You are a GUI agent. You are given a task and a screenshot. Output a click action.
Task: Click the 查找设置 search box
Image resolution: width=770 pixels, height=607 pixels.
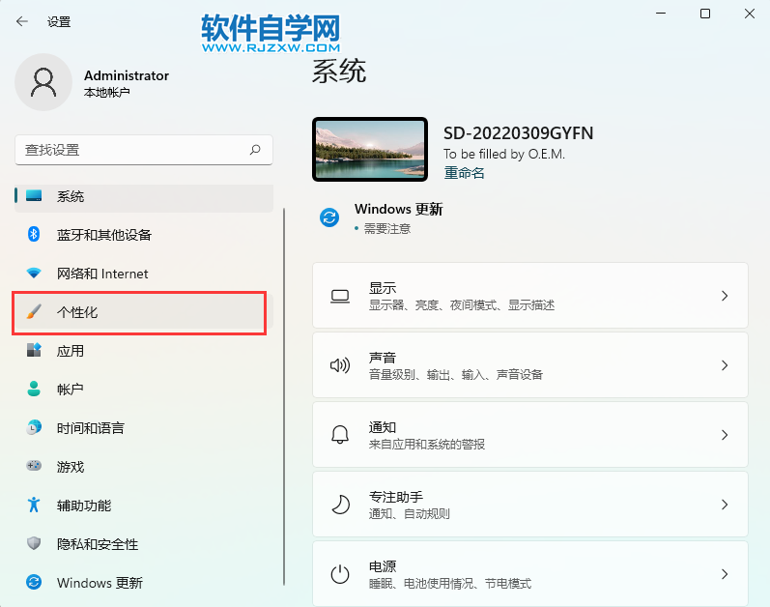coord(133,150)
